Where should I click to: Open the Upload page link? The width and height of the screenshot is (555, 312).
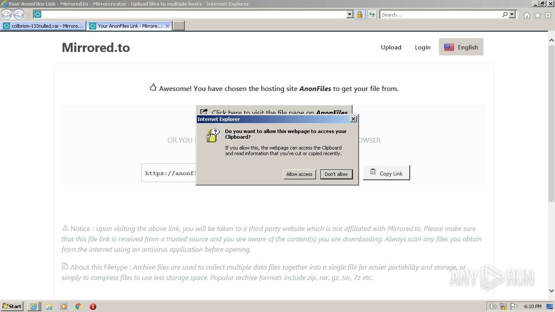point(391,47)
